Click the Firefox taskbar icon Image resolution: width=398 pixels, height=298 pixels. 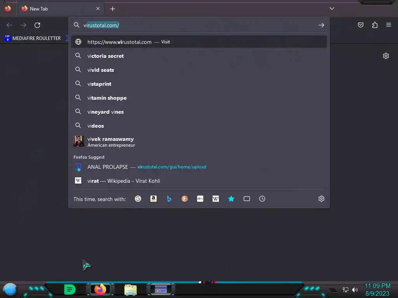(x=100, y=289)
